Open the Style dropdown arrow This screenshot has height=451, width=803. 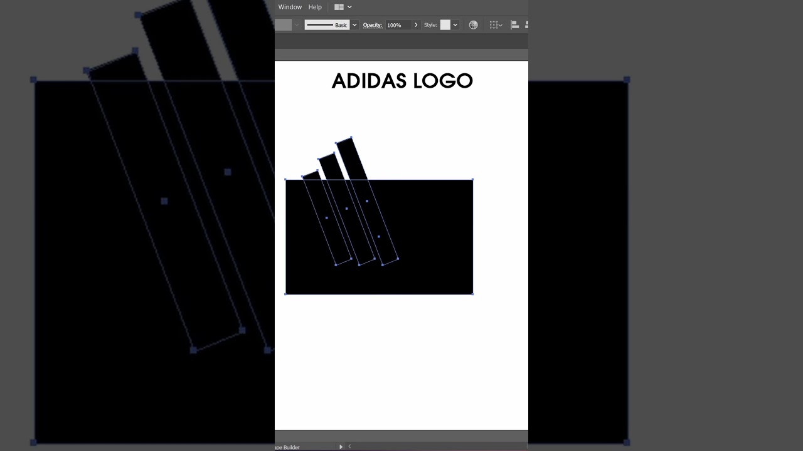(x=455, y=25)
